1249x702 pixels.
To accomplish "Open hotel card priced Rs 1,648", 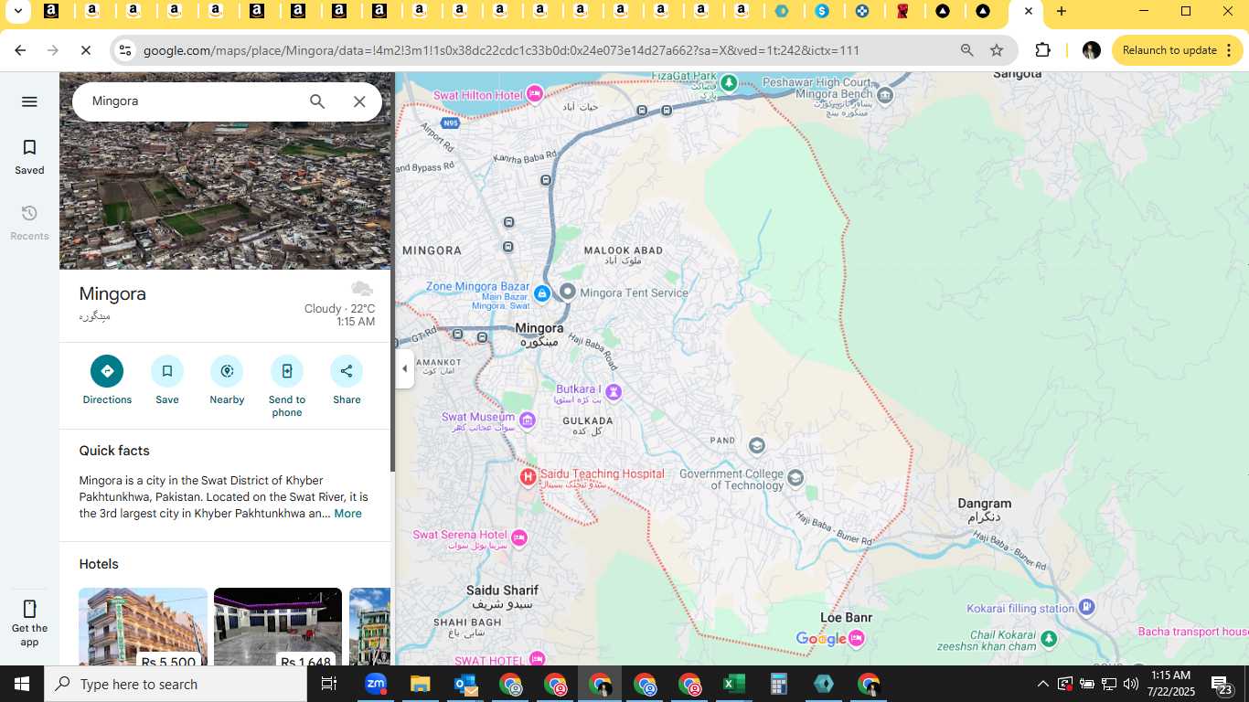I will click(x=278, y=627).
